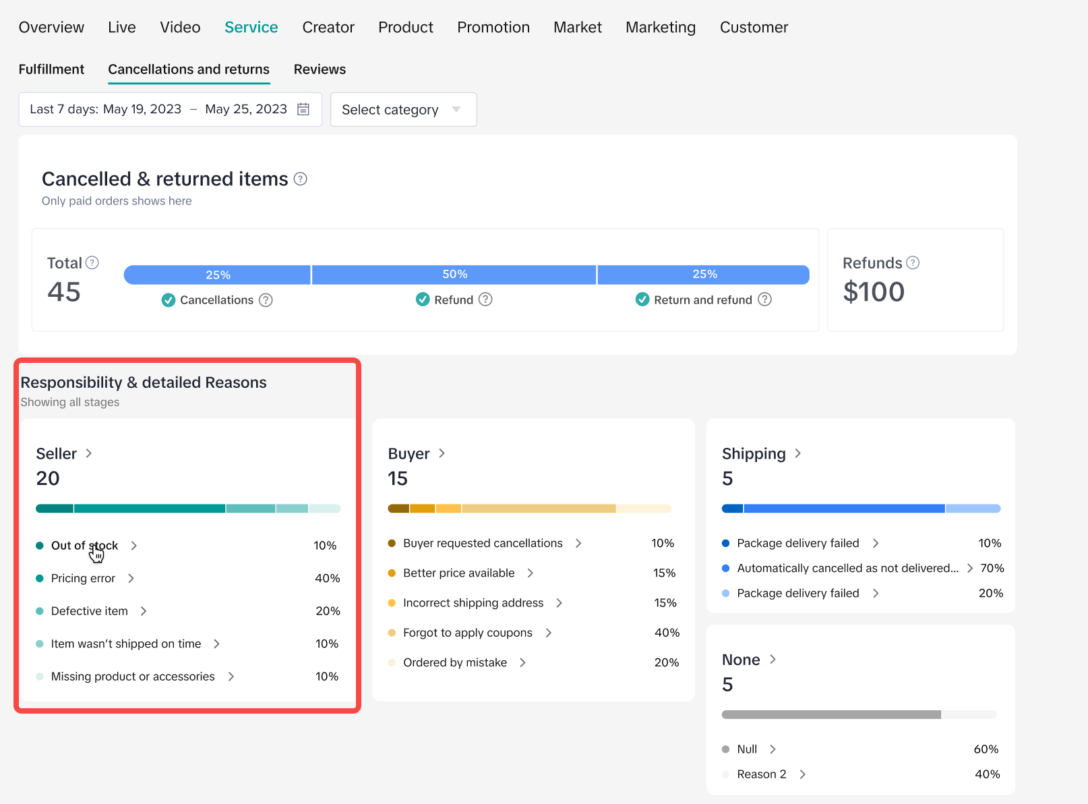Open Buyer requested cancellations reason
This screenshot has width=1088, height=804.
[x=483, y=543]
